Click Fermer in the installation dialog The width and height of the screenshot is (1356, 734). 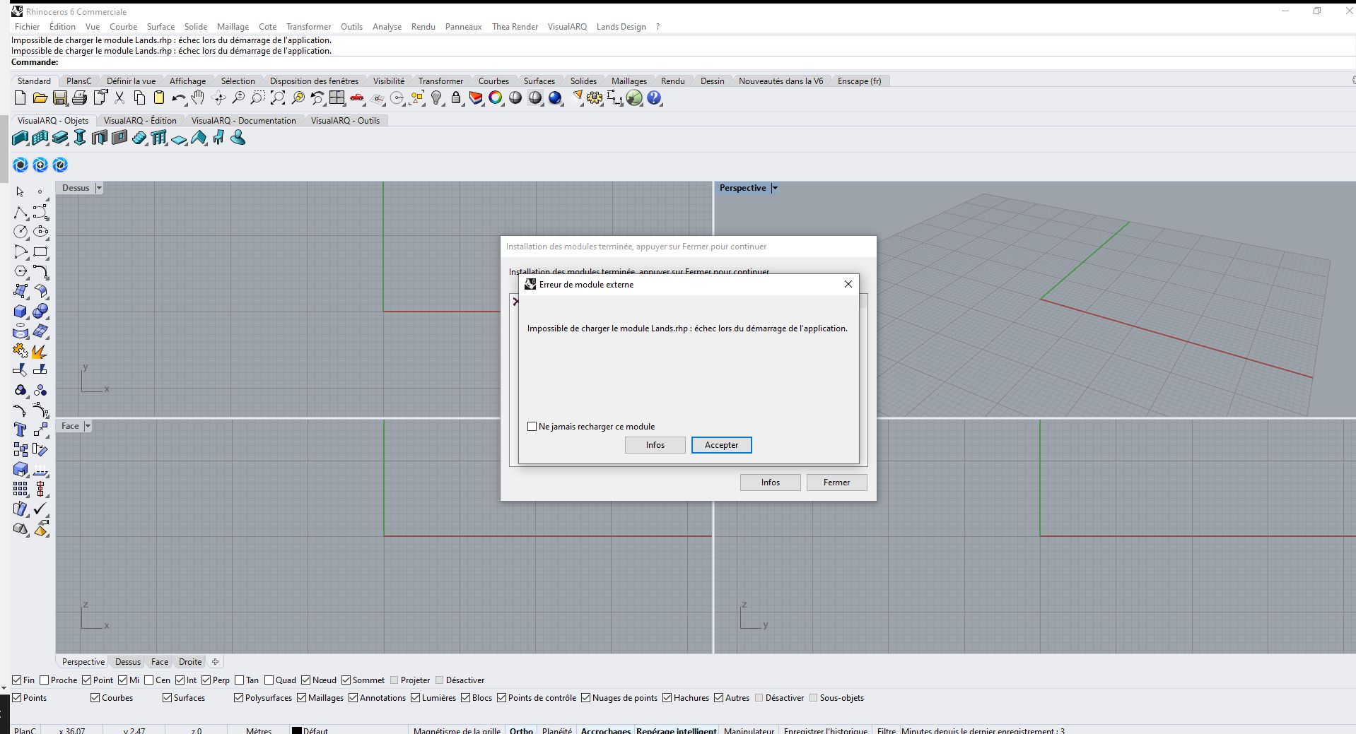click(x=836, y=483)
